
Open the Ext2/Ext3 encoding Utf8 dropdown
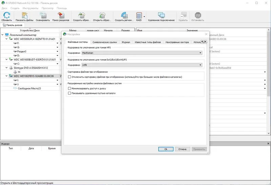point(142,65)
